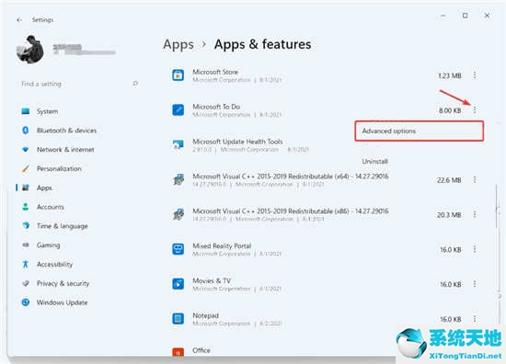Open three-dot menu for Mixed Reality Portal
The width and height of the screenshot is (506, 364).
pos(475,249)
